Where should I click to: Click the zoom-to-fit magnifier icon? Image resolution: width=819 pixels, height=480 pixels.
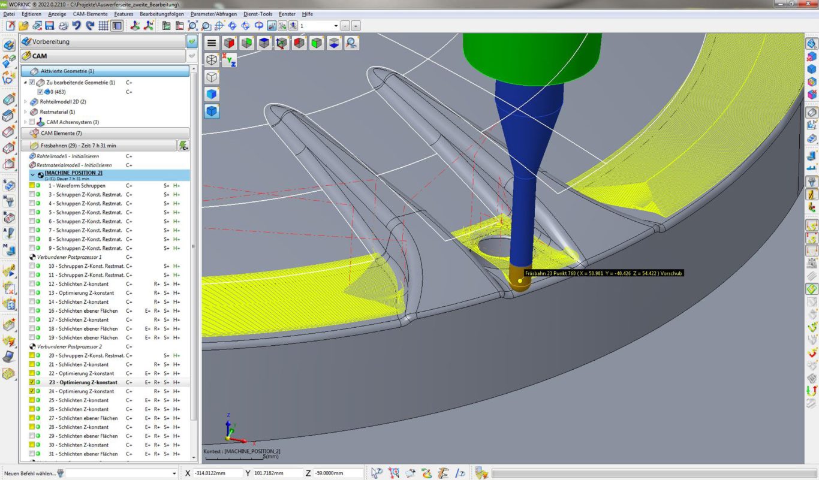[192, 26]
